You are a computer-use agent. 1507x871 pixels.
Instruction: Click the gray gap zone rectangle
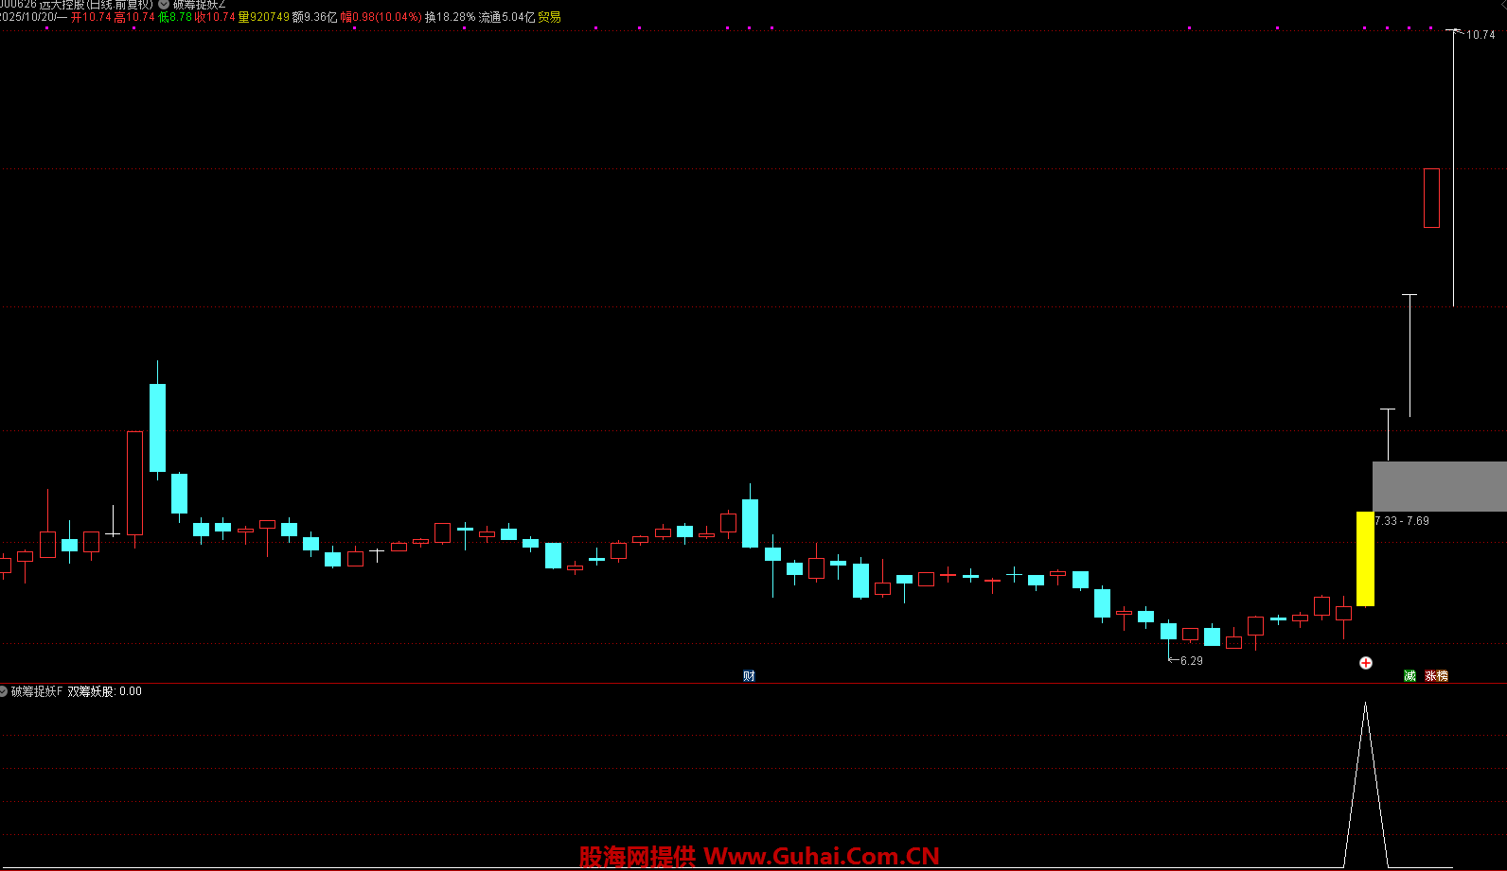(x=1439, y=486)
